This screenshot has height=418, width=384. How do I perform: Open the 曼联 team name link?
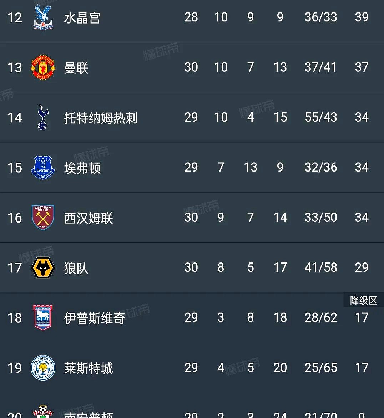(75, 67)
